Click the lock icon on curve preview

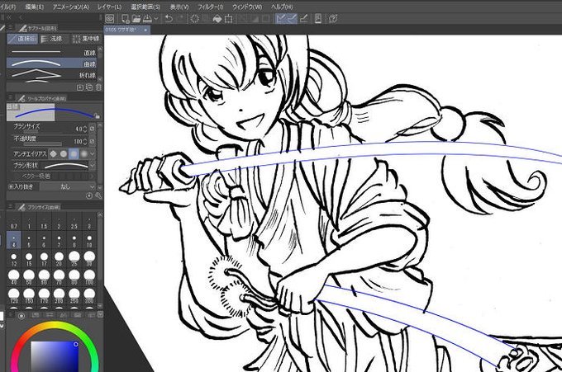[97, 115]
